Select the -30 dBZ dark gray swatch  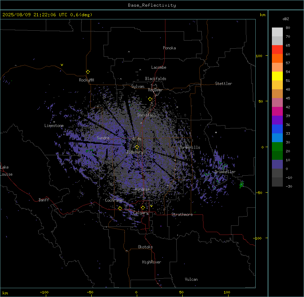277,182
